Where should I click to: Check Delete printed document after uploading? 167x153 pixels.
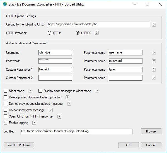tap(5, 97)
